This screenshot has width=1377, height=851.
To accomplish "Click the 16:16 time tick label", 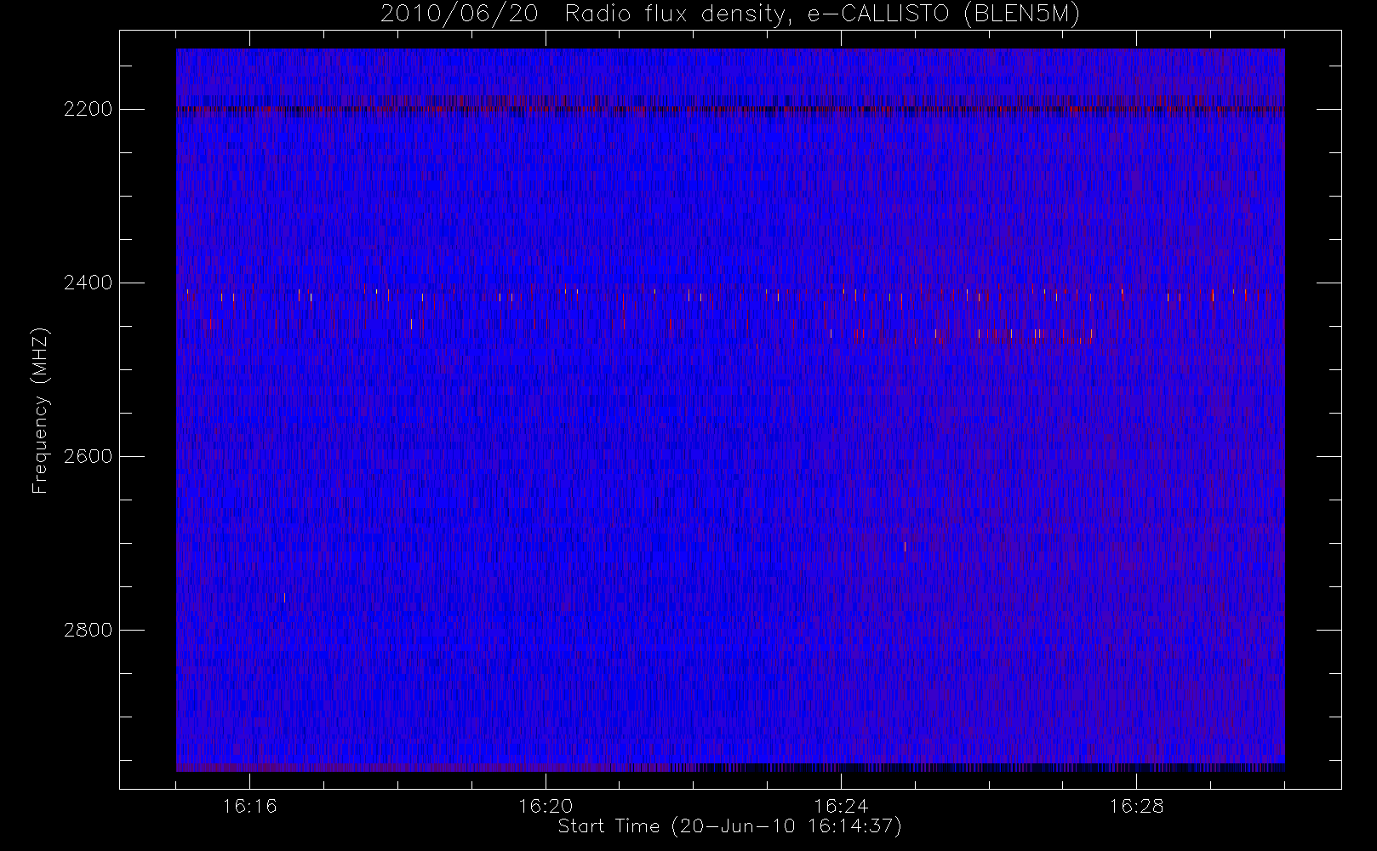I will [250, 806].
